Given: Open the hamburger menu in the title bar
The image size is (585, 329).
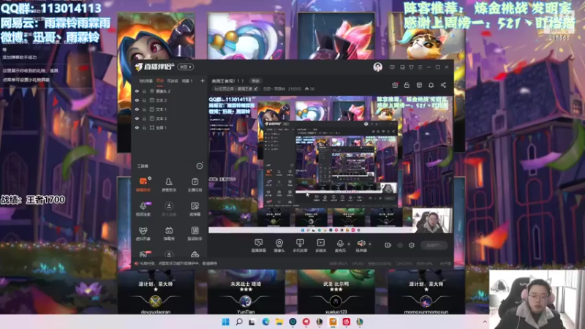Looking at the screenshot, I should (420, 67).
